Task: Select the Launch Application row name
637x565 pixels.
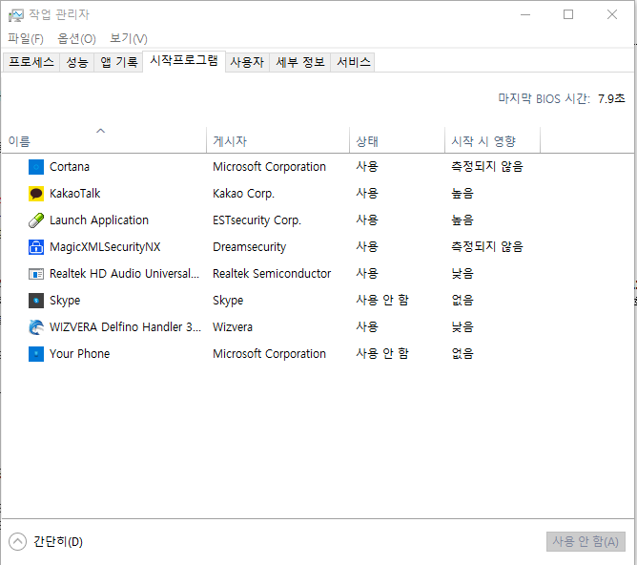Action: pos(99,220)
